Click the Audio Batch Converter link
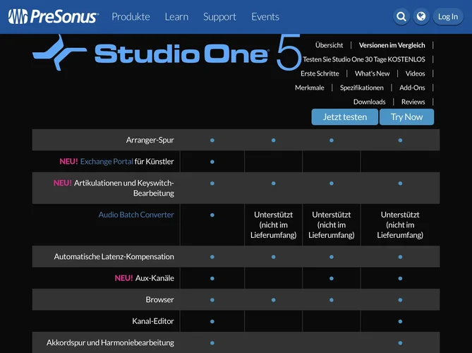The height and width of the screenshot is (353, 472). pos(136,215)
